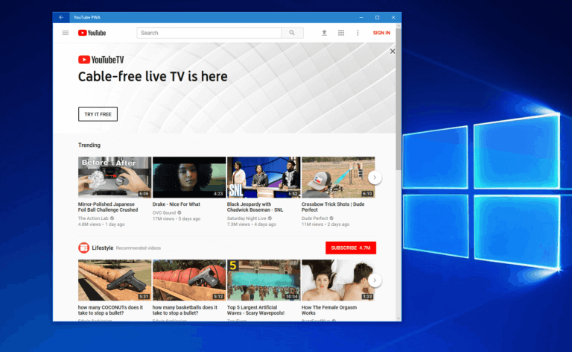Open Saturday Night Live channel link
This screenshot has height=352, width=572.
click(247, 219)
